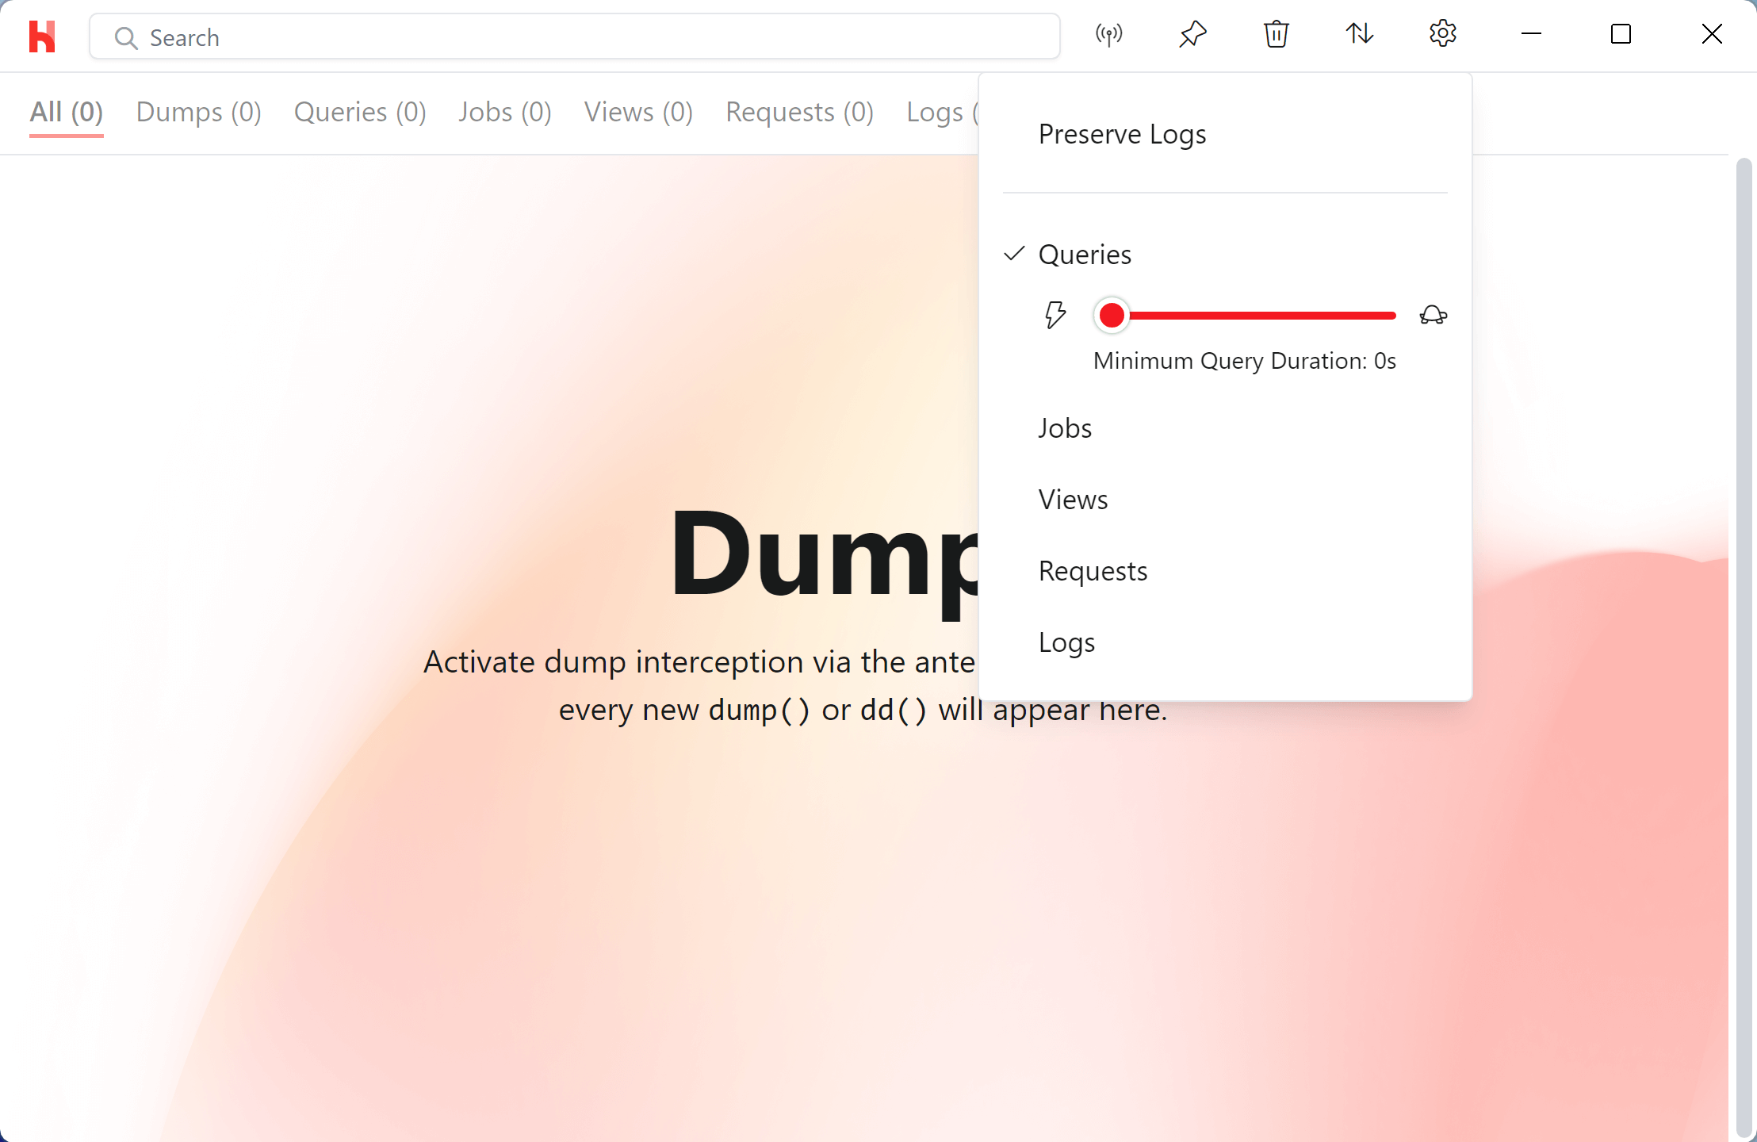The image size is (1757, 1142).
Task: Enable Logs from the settings dropdown
Action: click(x=1066, y=642)
